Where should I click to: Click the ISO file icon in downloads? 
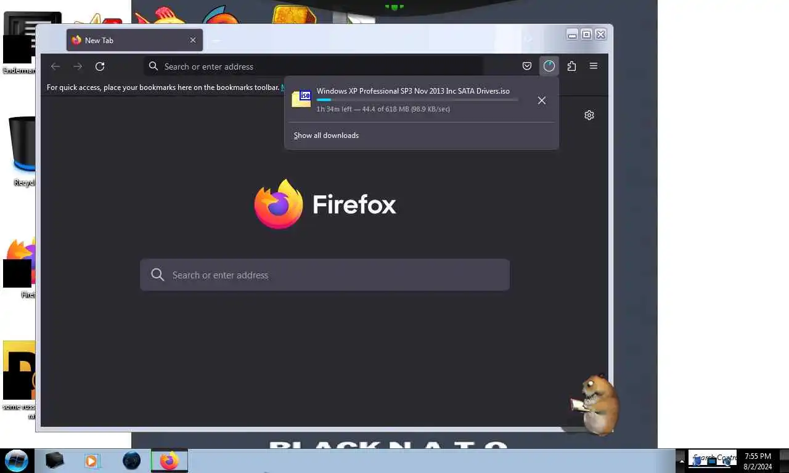(x=301, y=99)
